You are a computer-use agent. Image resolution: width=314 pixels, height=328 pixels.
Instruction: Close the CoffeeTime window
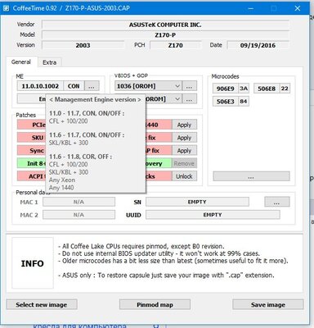click(298, 8)
